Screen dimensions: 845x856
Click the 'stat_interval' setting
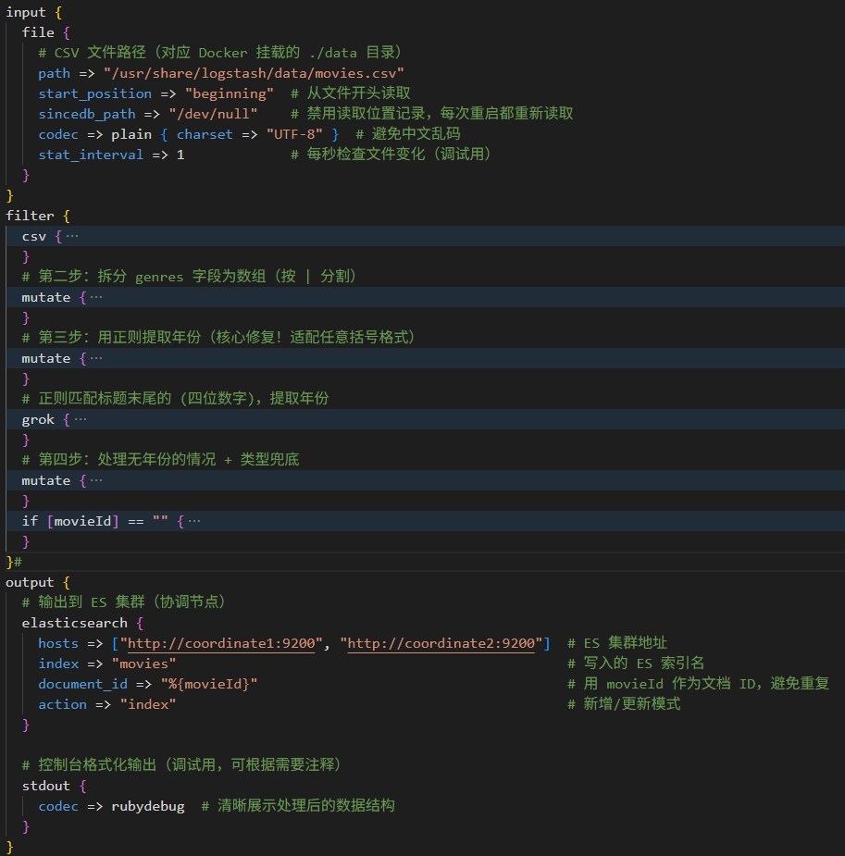91,155
